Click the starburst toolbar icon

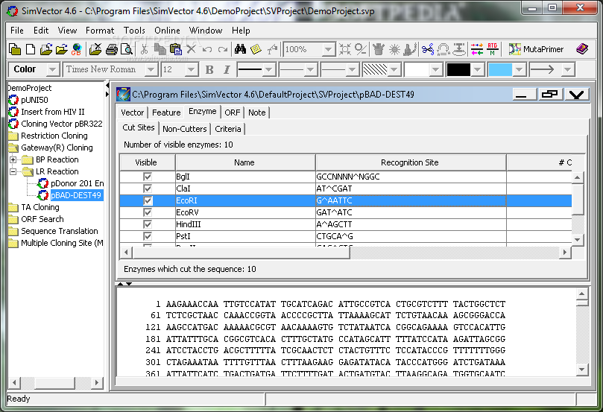point(394,49)
